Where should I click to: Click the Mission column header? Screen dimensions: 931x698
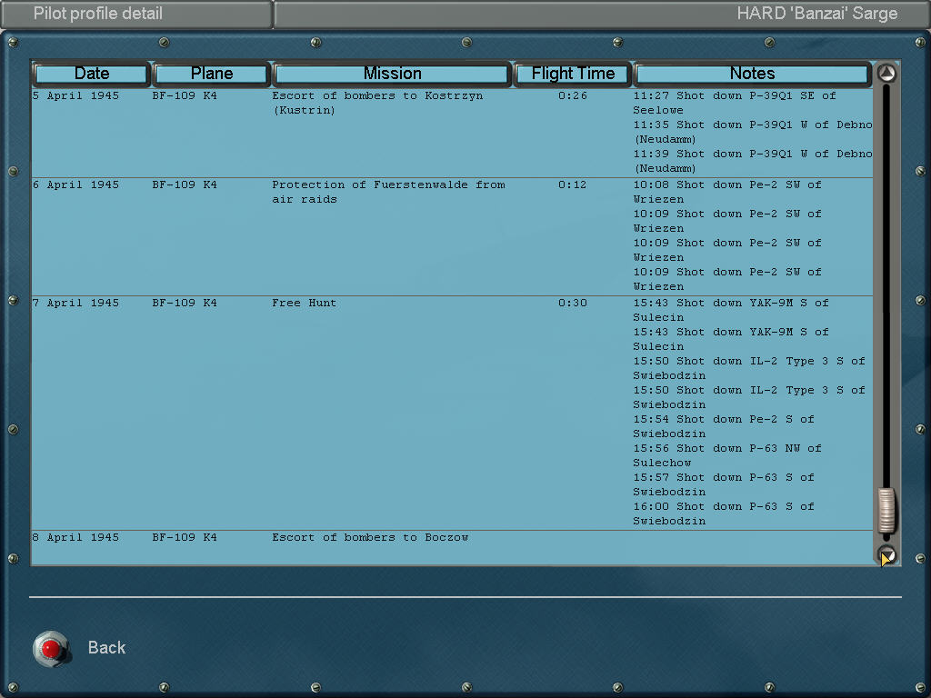coord(393,74)
